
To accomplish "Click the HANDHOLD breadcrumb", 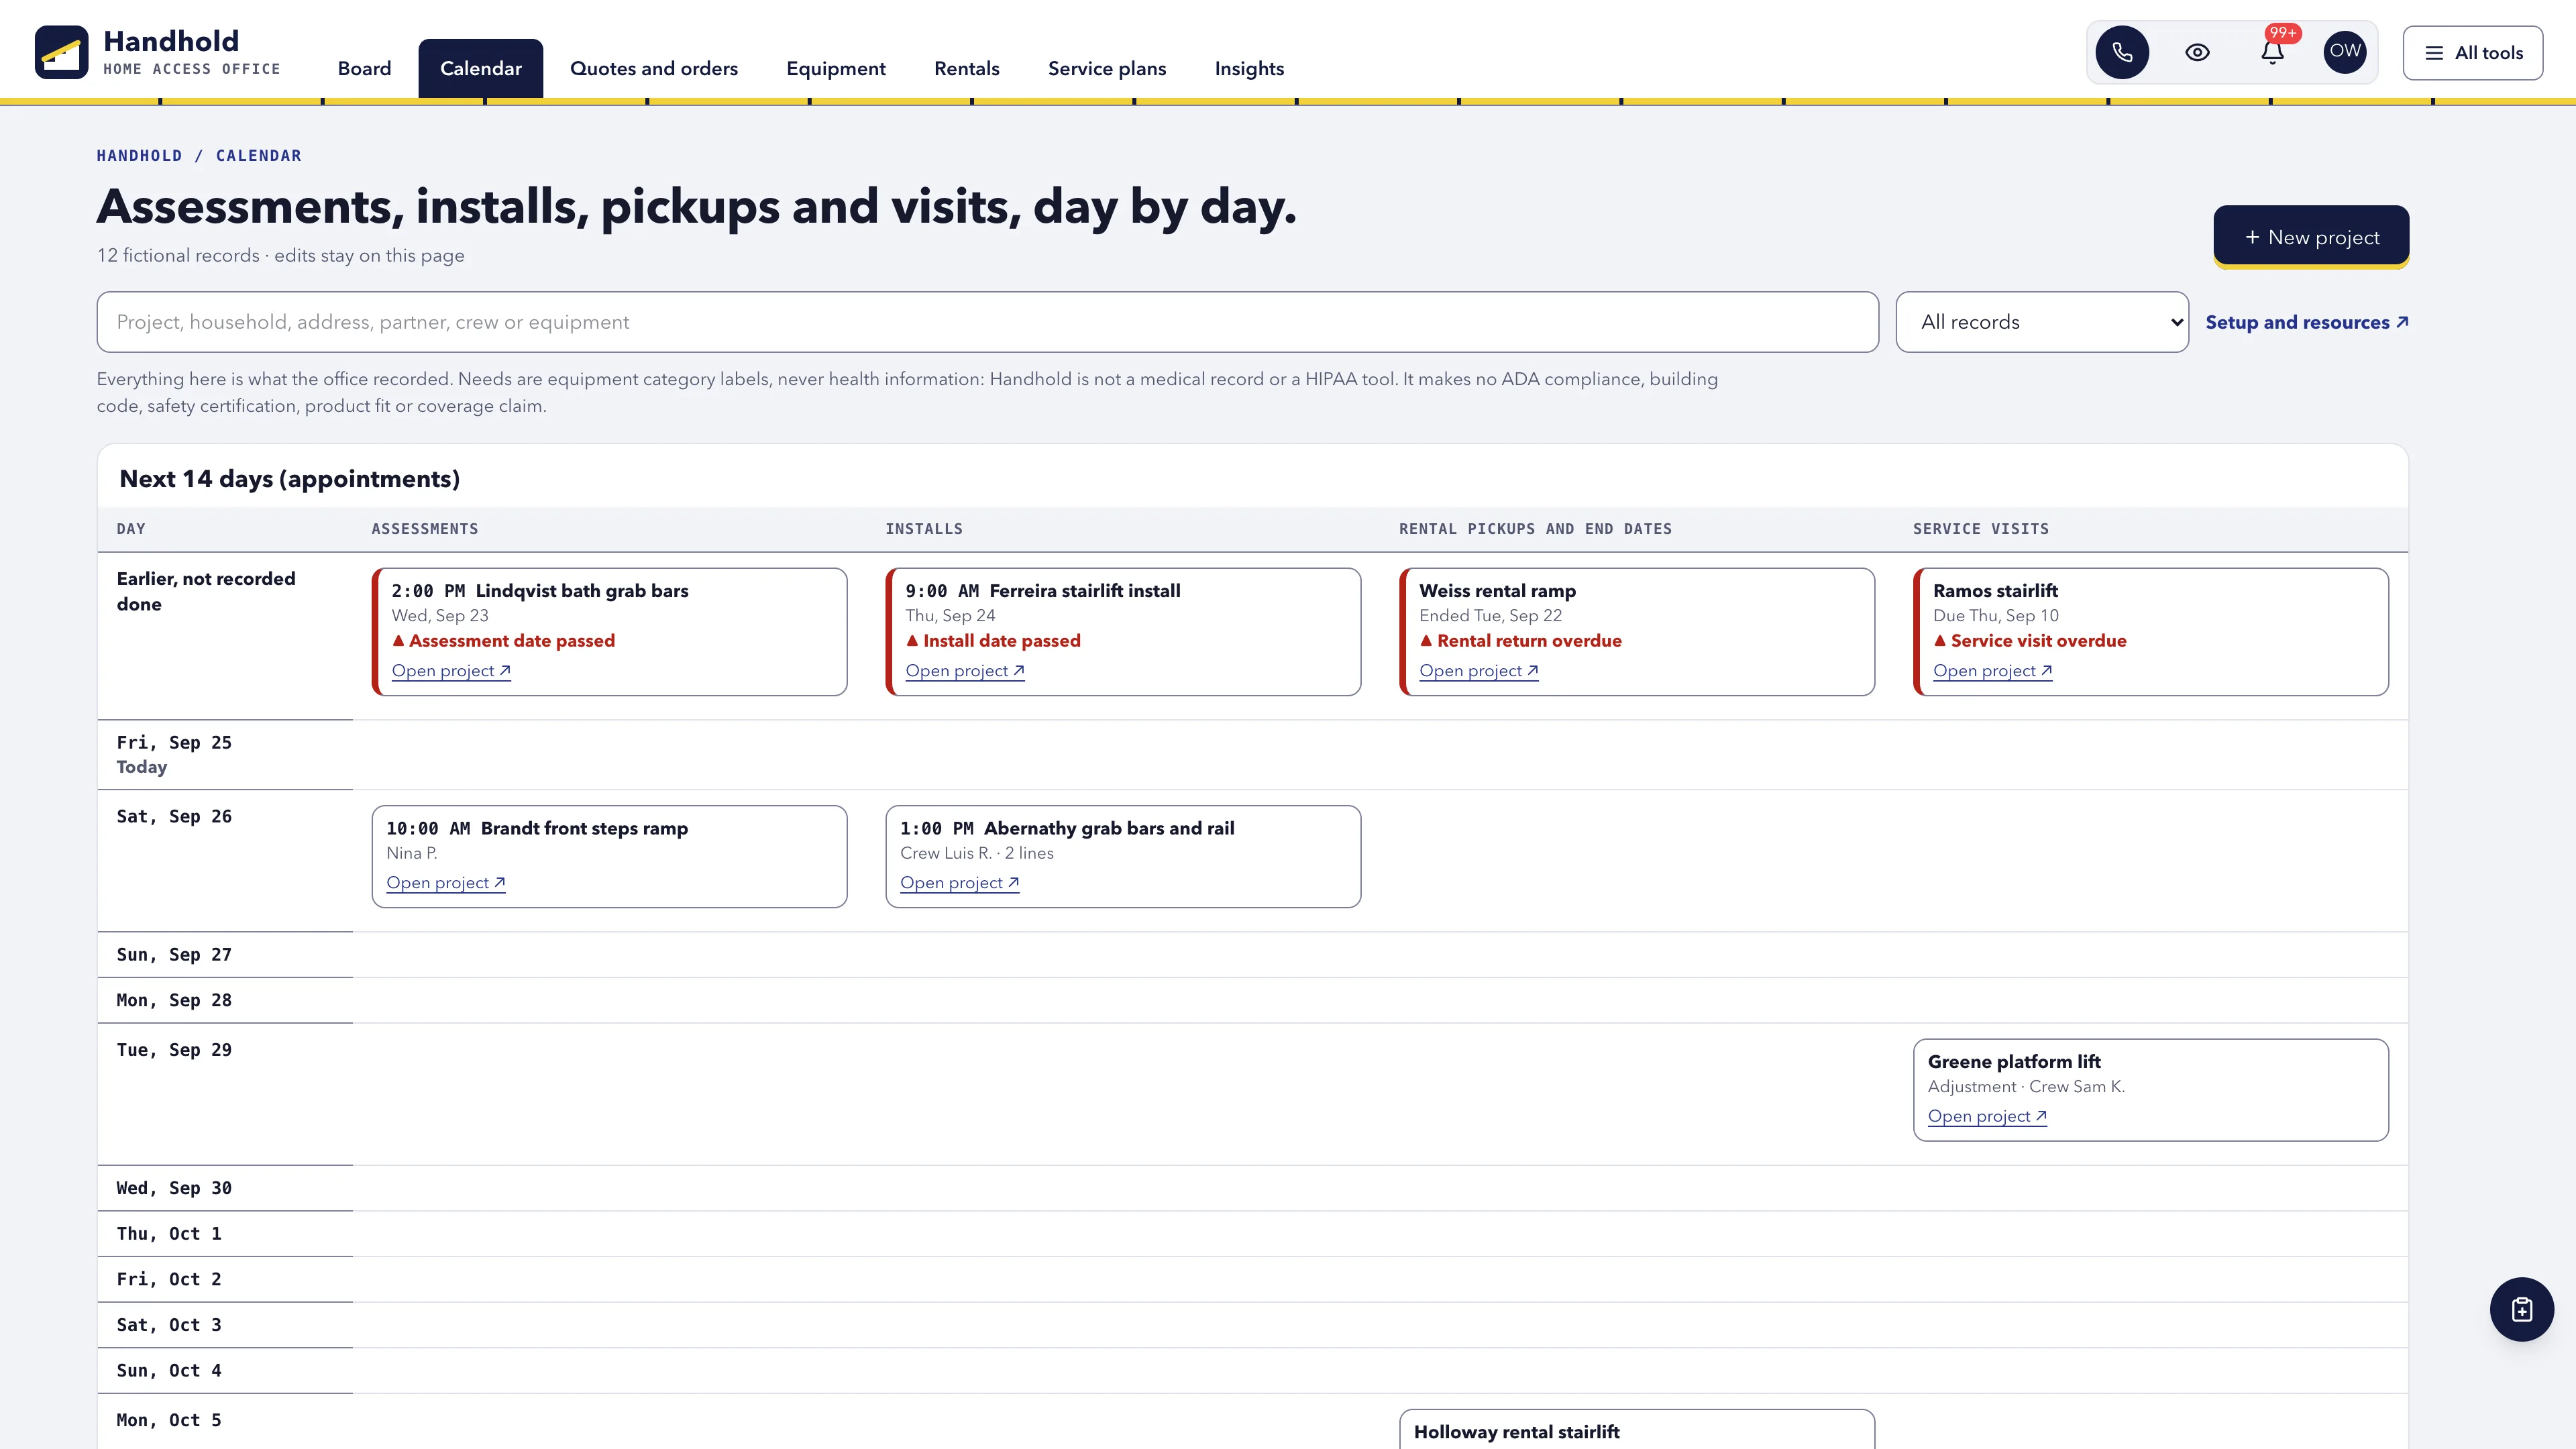I will [x=139, y=156].
